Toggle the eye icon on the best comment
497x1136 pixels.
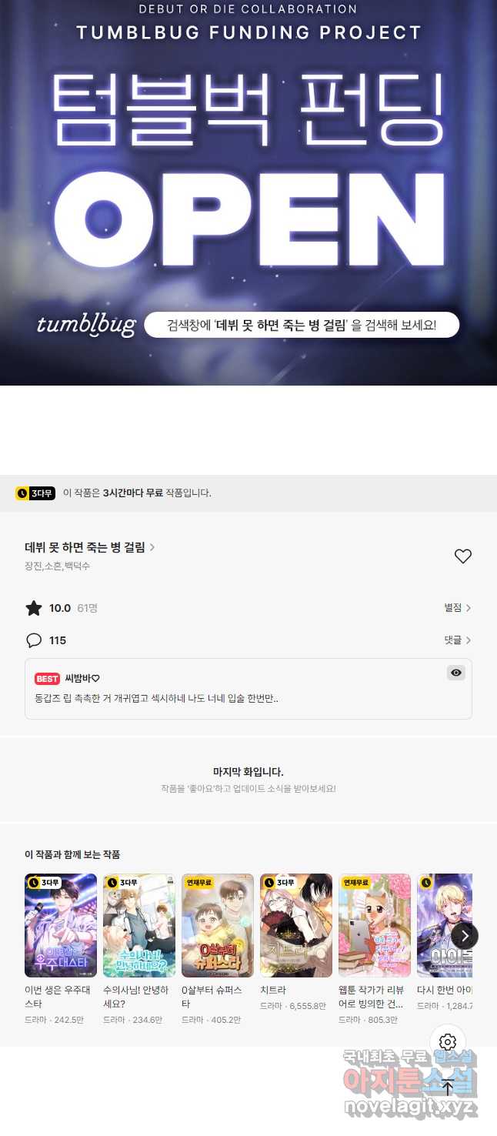(456, 673)
